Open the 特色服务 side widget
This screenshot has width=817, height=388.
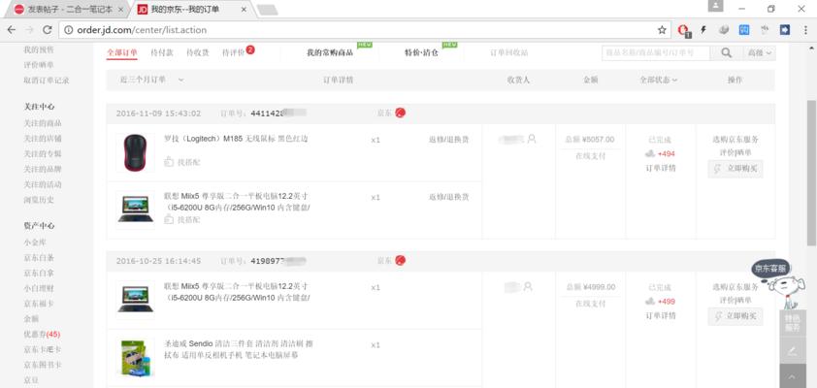pyautogui.click(x=793, y=323)
